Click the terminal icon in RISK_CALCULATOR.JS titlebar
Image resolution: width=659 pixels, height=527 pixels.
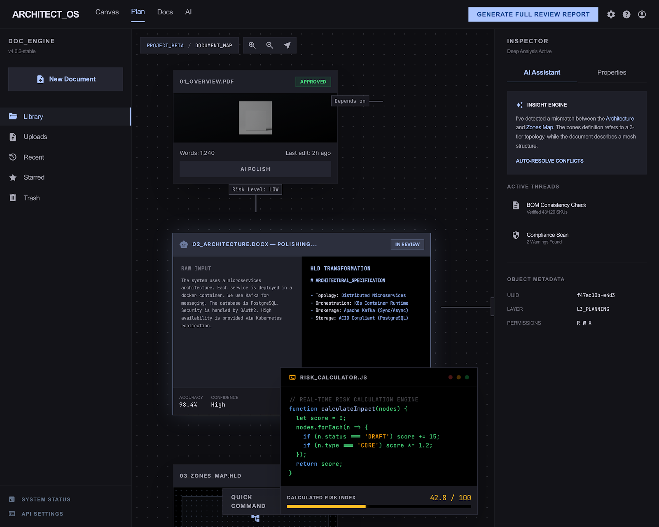(292, 377)
